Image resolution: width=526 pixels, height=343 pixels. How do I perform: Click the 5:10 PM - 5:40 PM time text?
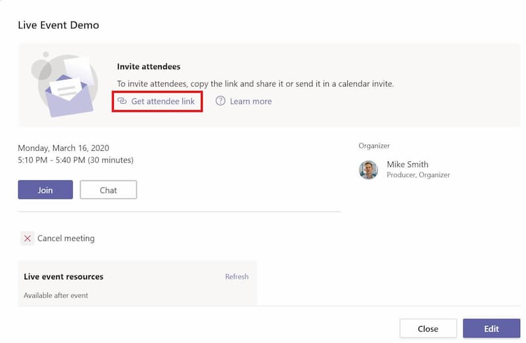(x=75, y=160)
